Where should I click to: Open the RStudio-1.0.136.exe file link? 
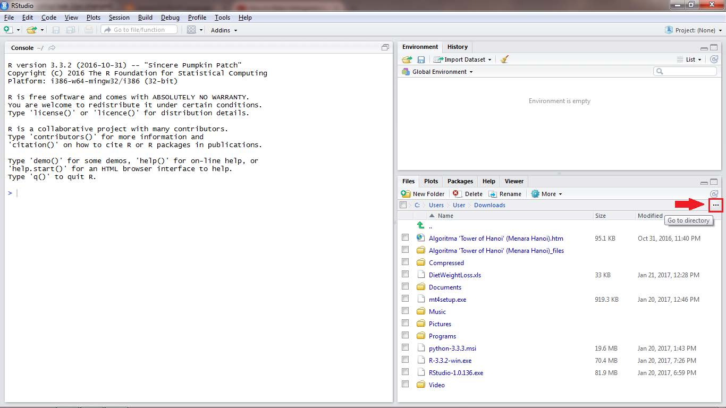click(x=456, y=373)
